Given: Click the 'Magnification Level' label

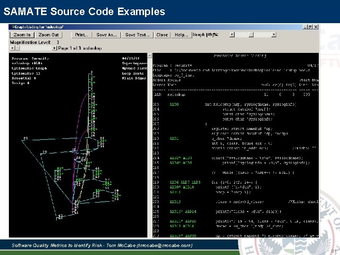Looking at the screenshot, I should coord(31,42).
